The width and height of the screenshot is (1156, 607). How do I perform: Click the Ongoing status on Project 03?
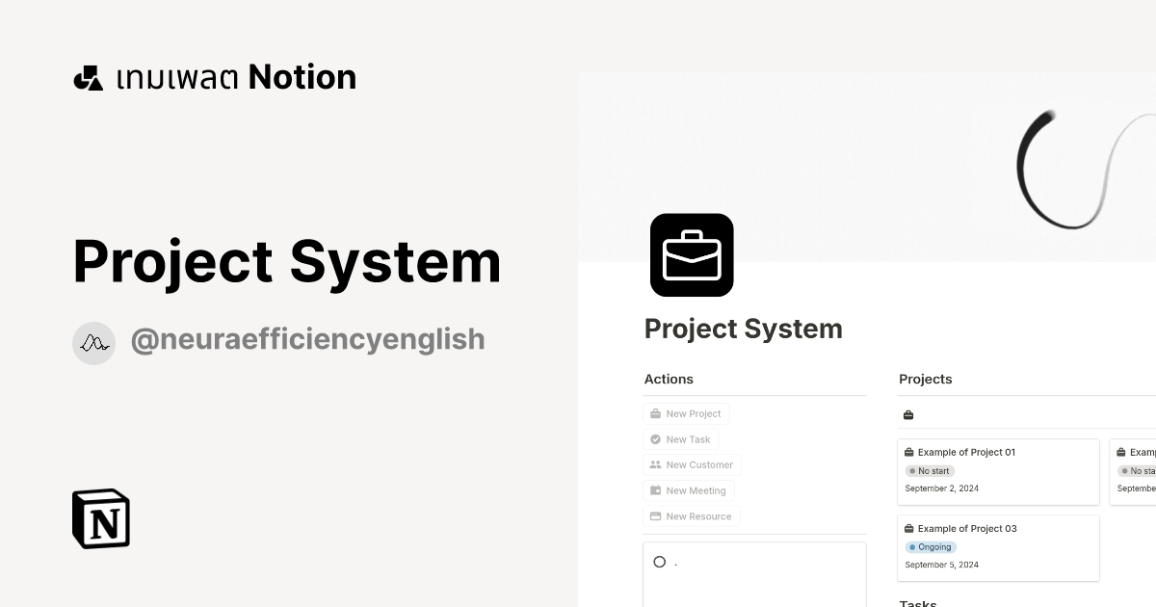click(931, 547)
